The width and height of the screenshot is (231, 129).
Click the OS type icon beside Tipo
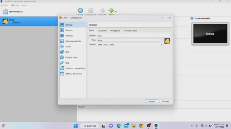click(167, 41)
